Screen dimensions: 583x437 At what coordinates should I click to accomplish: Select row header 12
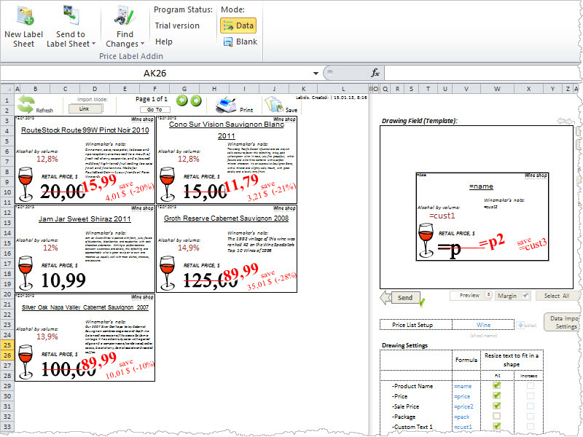[x=7, y=213]
